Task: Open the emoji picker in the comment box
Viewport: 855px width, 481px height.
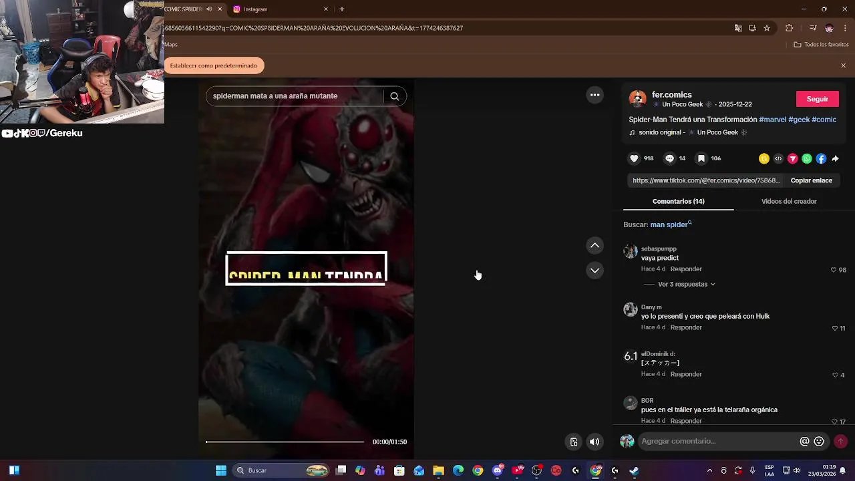Action: 819,442
